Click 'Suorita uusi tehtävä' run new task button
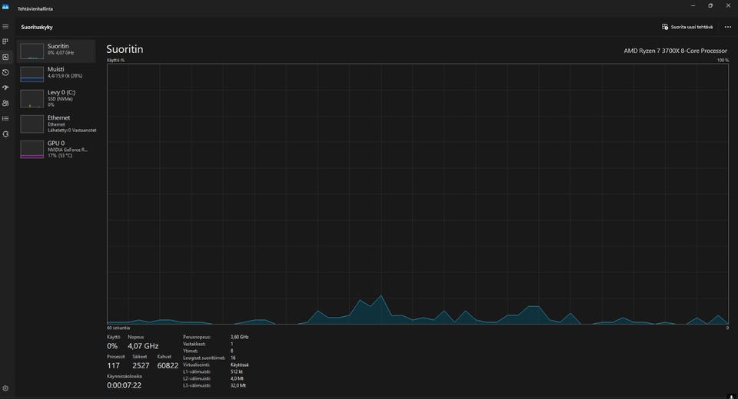 (687, 27)
